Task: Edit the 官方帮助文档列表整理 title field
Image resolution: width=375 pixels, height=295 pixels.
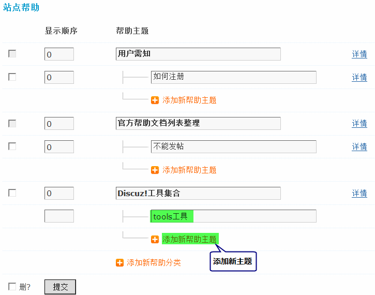Action: pyautogui.click(x=198, y=123)
